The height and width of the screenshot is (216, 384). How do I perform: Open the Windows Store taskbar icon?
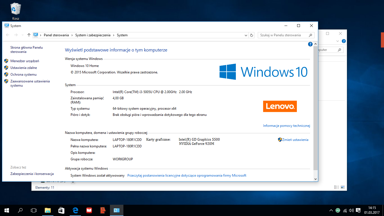(61, 210)
